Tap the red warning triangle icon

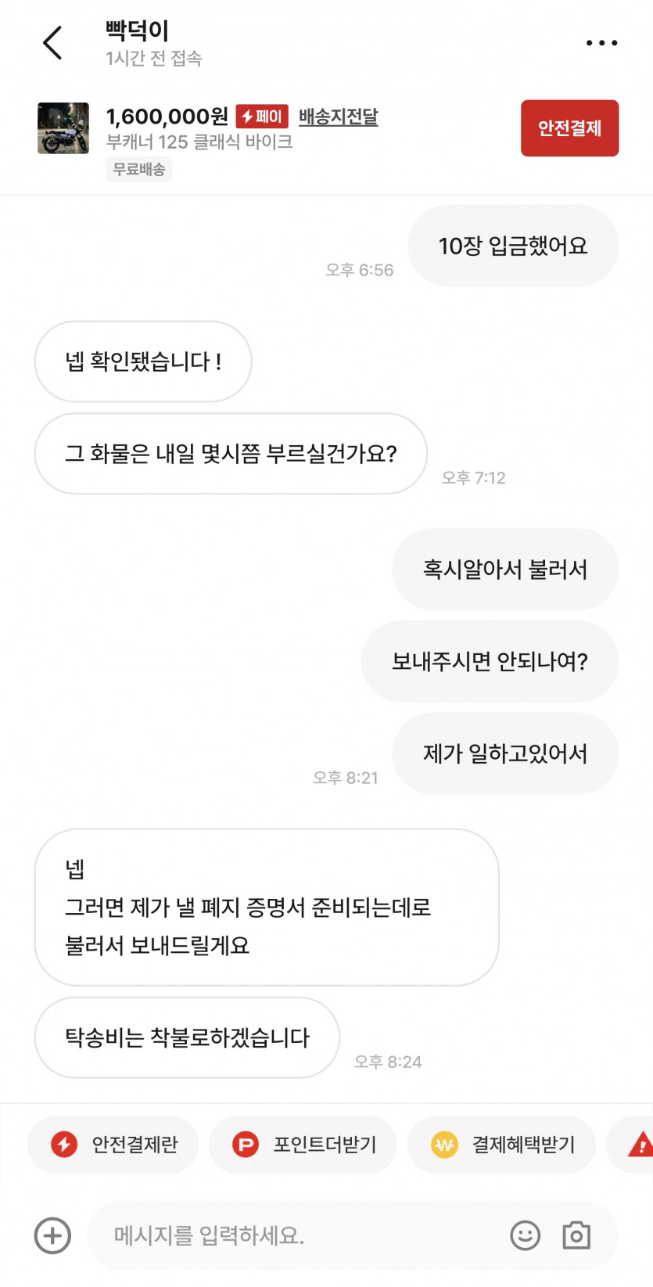click(x=641, y=1145)
